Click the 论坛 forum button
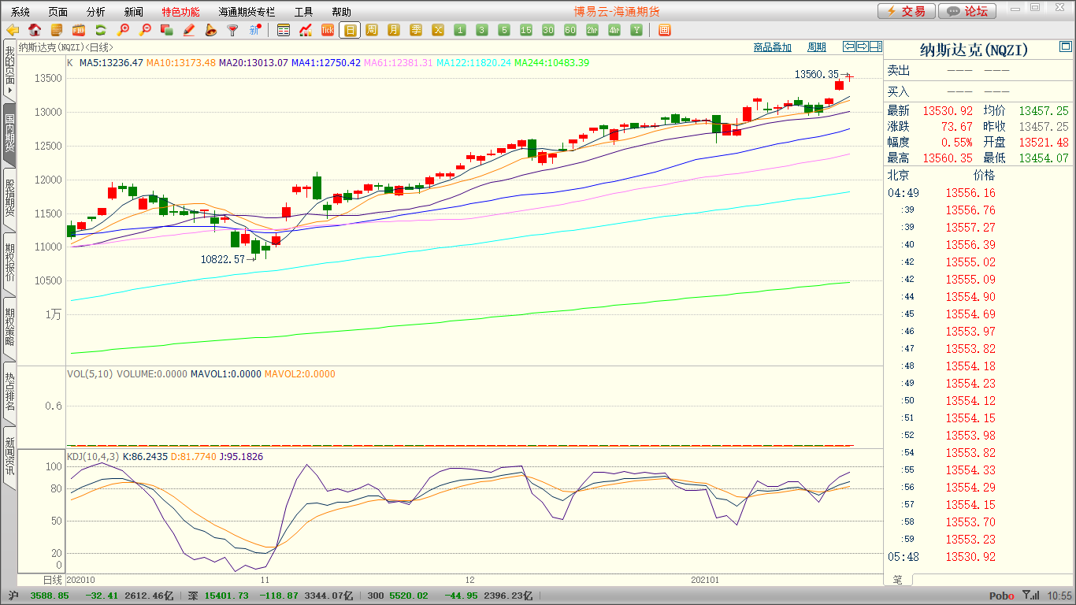 click(x=968, y=11)
